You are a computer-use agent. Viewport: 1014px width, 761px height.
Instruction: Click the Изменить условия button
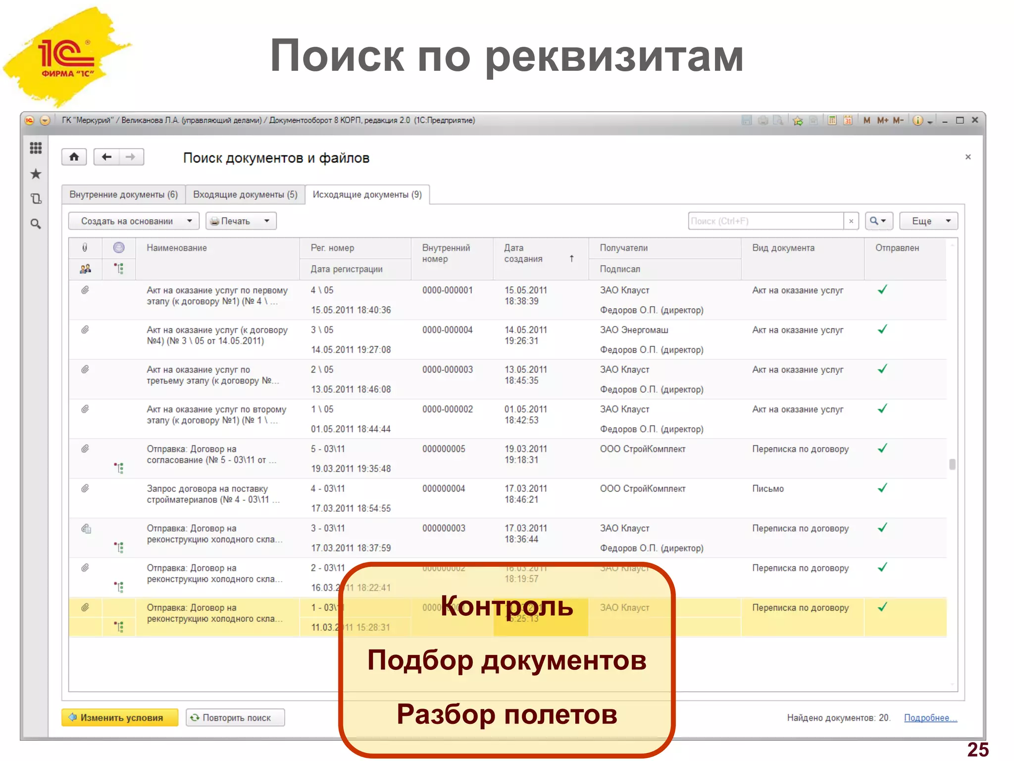click(x=120, y=717)
